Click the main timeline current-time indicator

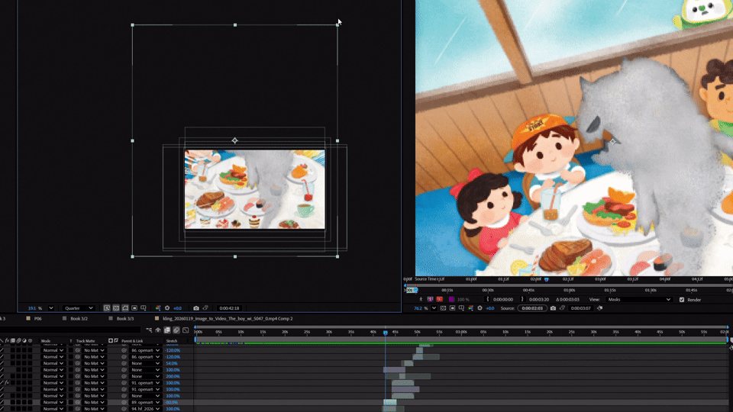tap(385, 333)
